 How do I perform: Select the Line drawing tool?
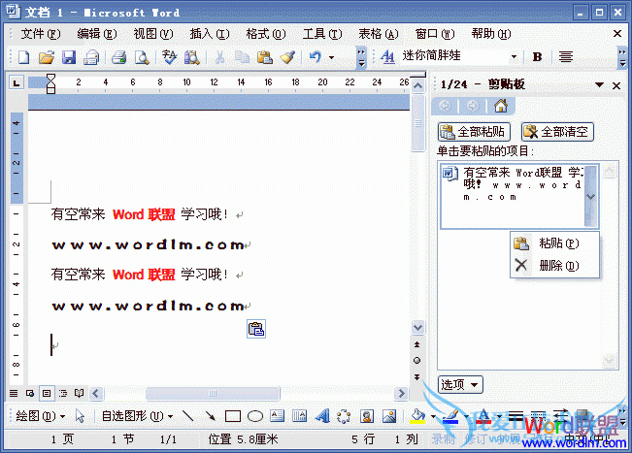pos(187,416)
